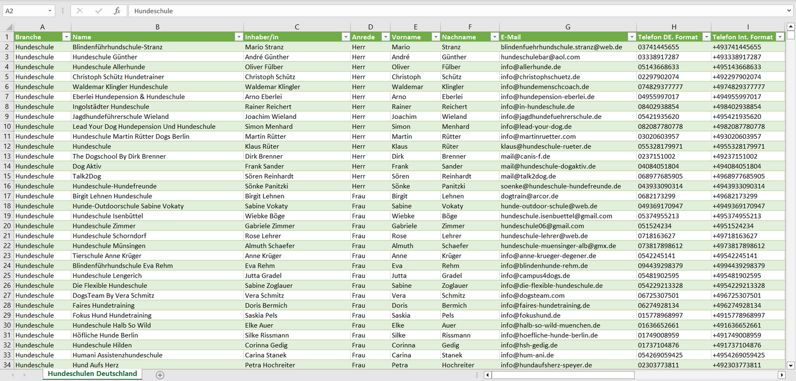Click the vertical scrollbar down arrow

click(x=791, y=364)
